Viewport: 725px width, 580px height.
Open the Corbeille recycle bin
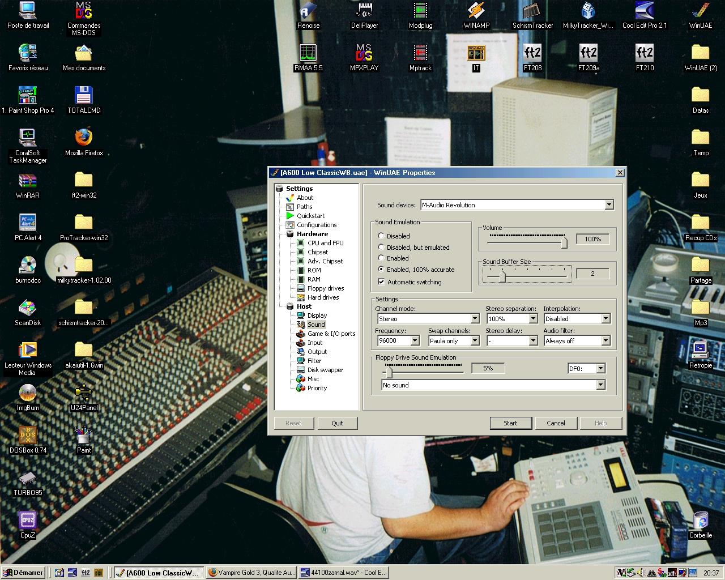(x=701, y=524)
